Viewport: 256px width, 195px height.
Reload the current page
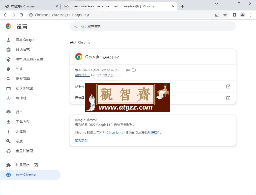(x=21, y=15)
